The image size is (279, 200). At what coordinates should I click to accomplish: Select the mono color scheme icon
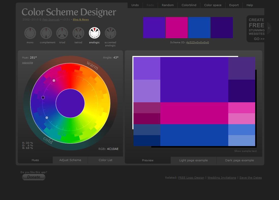pos(30,33)
